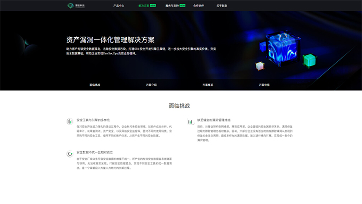
Task: Click the 安全工具与引擎的多样化 heading
Action: (x=93, y=120)
